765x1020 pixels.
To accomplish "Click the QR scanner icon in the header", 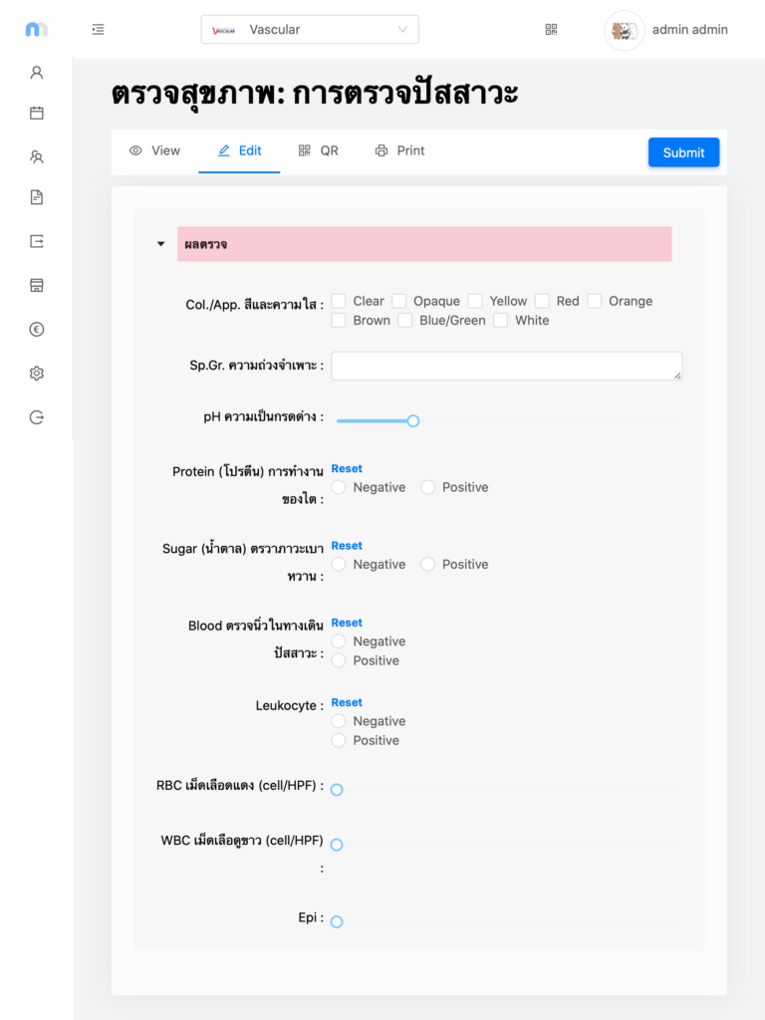I will coord(551,29).
